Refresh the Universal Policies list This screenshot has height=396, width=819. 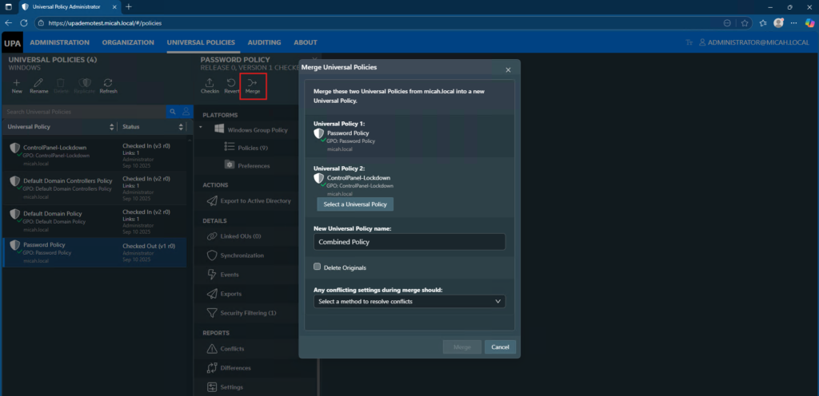108,85
